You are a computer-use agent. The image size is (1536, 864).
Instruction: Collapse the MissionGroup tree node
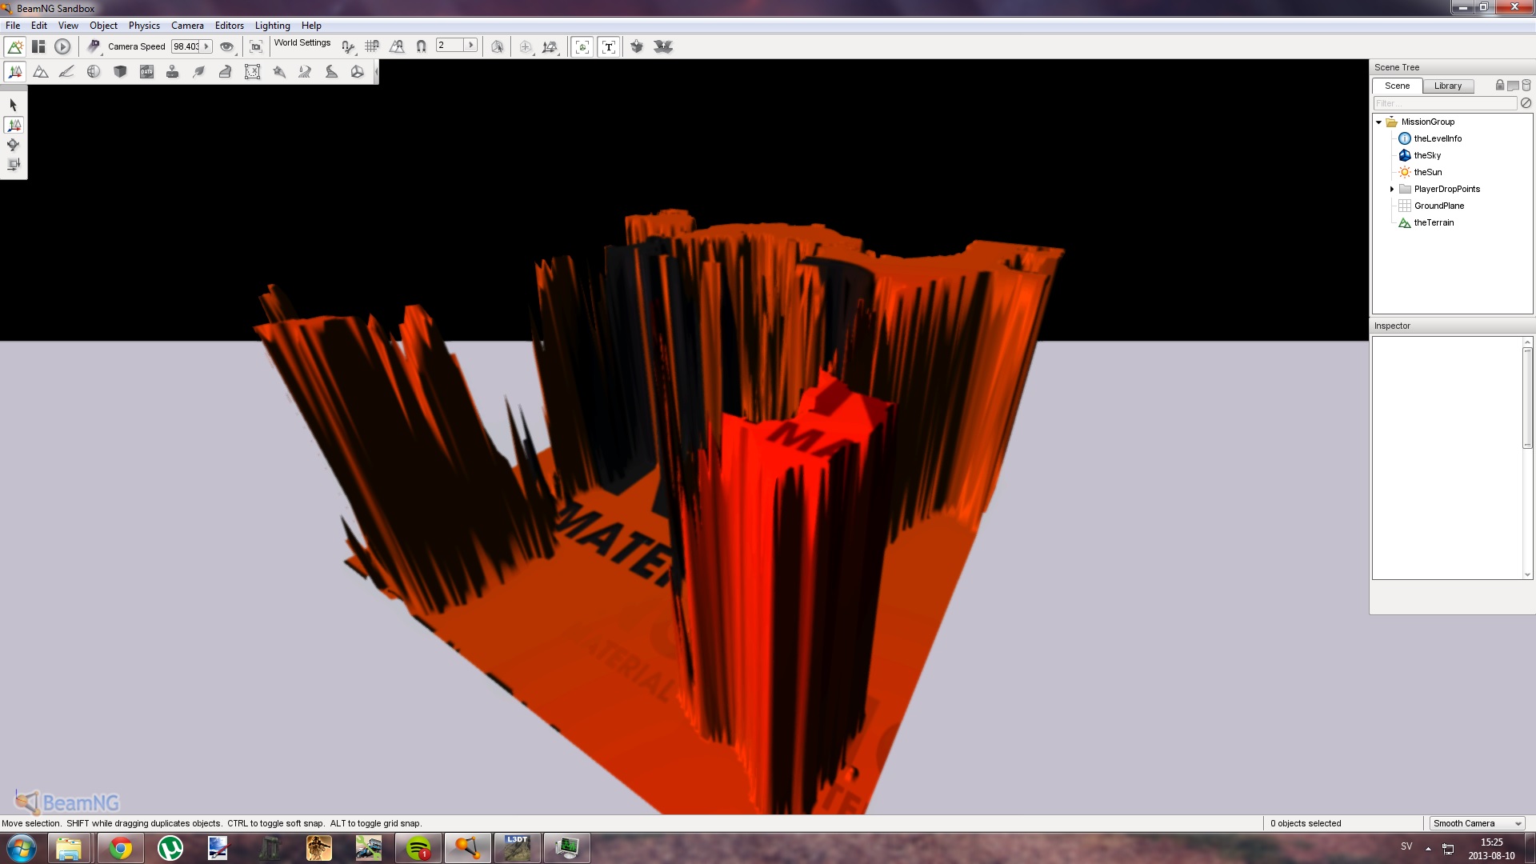click(1379, 122)
